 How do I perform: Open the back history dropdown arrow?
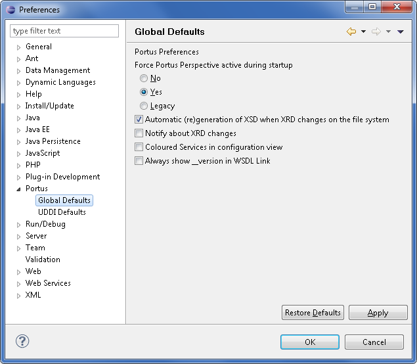[x=363, y=32]
